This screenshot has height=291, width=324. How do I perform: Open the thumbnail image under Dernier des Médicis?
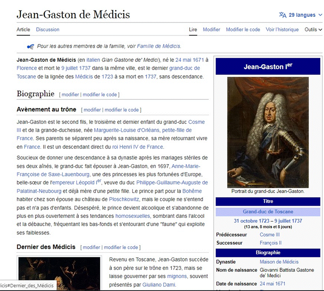(x=59, y=274)
